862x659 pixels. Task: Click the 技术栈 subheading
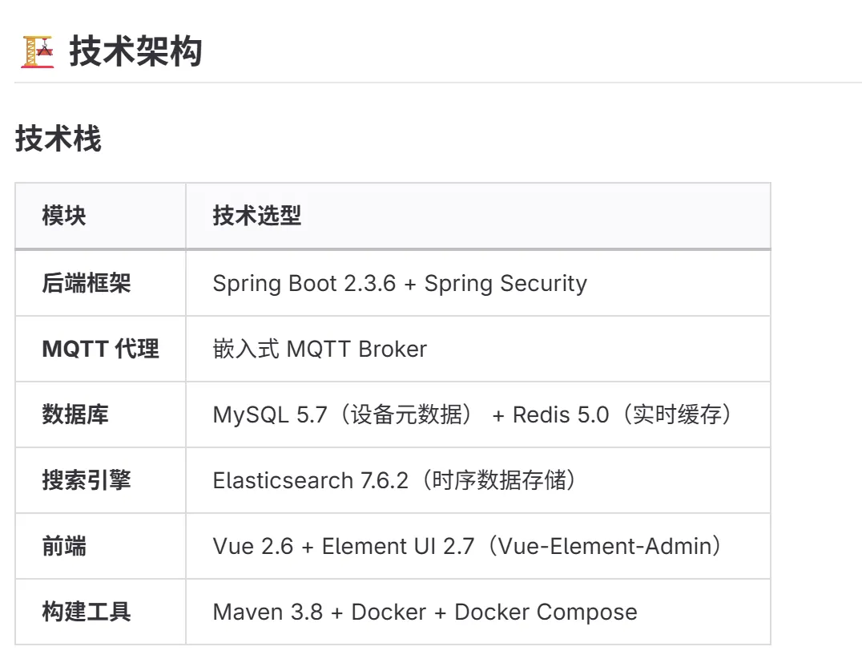point(58,138)
